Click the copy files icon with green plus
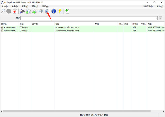 pos(28,11)
